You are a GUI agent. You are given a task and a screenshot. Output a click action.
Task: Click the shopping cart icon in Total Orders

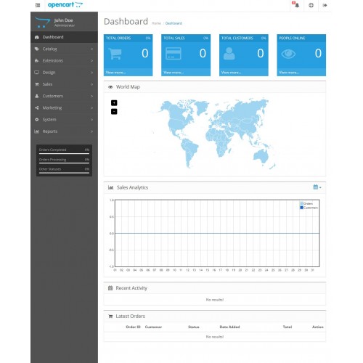click(115, 54)
